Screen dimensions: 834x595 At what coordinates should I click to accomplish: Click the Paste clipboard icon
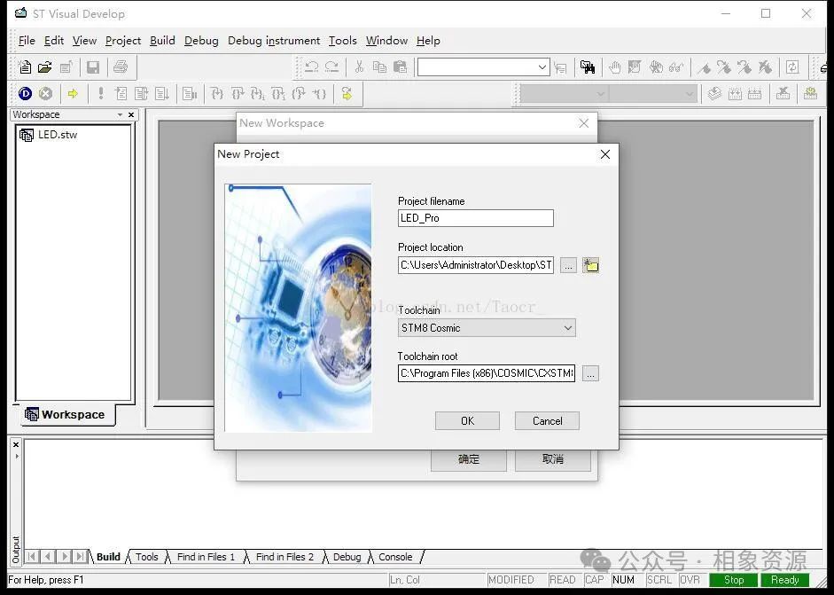(x=400, y=67)
